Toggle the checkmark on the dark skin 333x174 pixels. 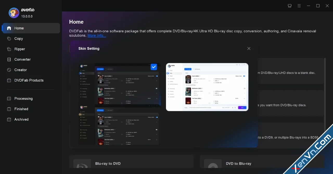154,67
